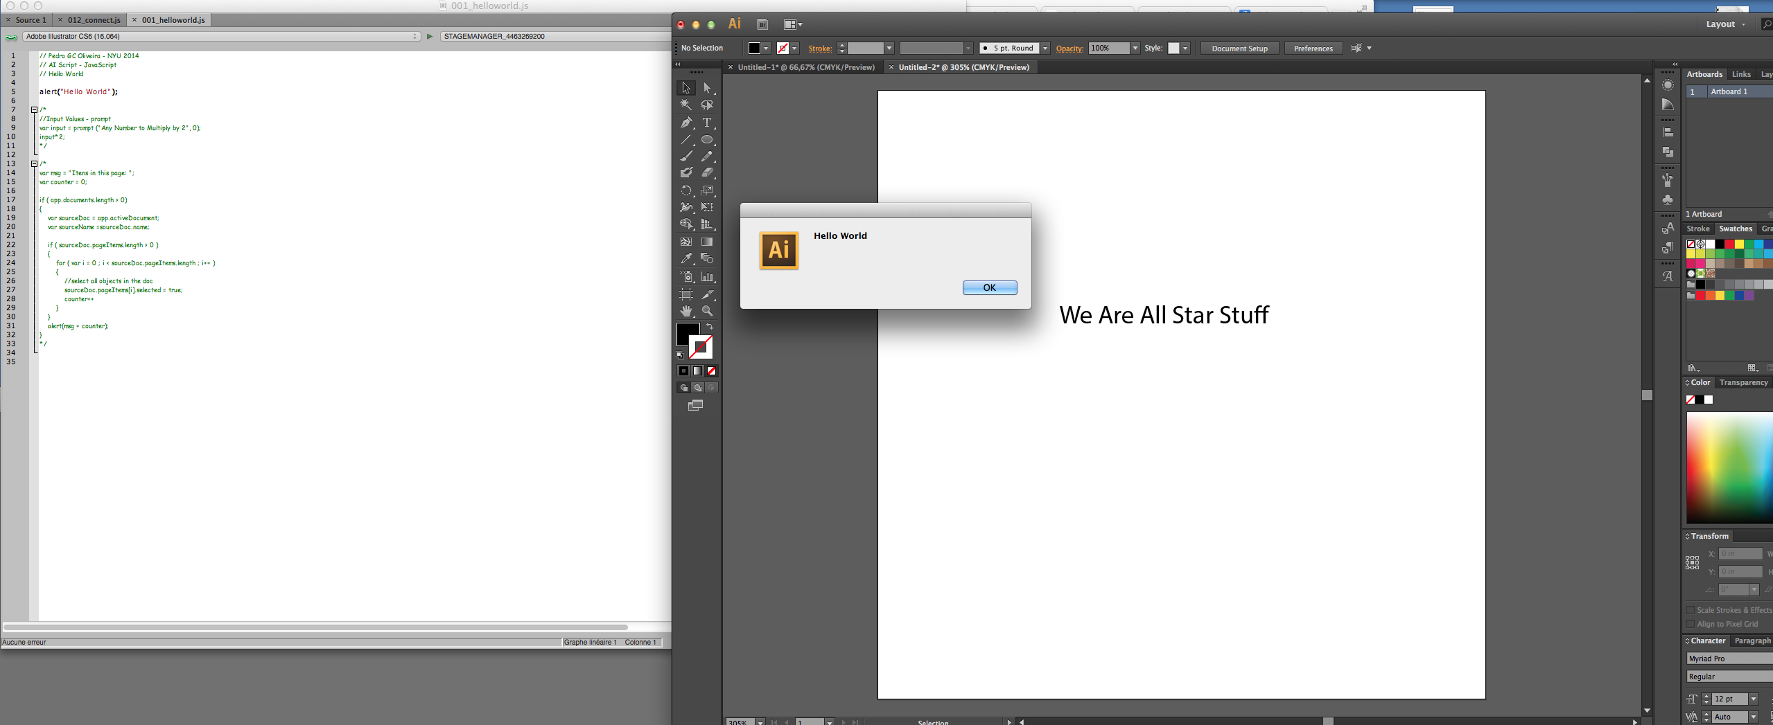Screen dimensions: 1773x725
Task: Switch to Color fill mode button
Action: 683,371
